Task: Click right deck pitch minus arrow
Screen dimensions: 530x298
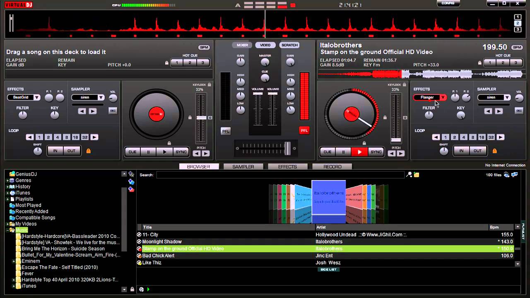Action: pyautogui.click(x=392, y=154)
